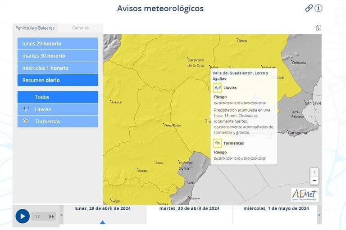The width and height of the screenshot is (346, 230).
Task: Select miércoles, 1 de mayo de 2024 on timeline
Action: click(x=276, y=208)
